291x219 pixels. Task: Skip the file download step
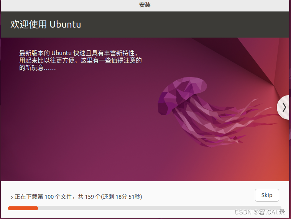[267, 195]
